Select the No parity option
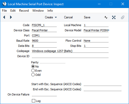This screenshot has height=104, width=129. click(x=33, y=66)
